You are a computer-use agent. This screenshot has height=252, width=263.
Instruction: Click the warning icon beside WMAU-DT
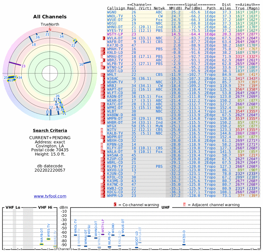[102, 56]
